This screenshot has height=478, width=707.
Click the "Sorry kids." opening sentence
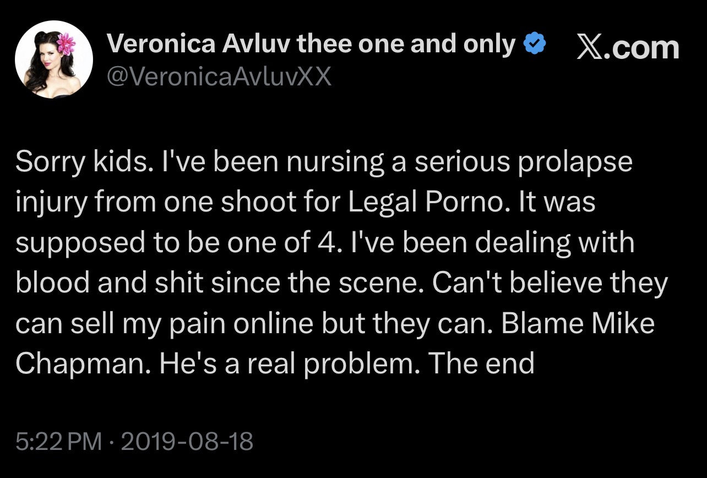[x=83, y=162]
